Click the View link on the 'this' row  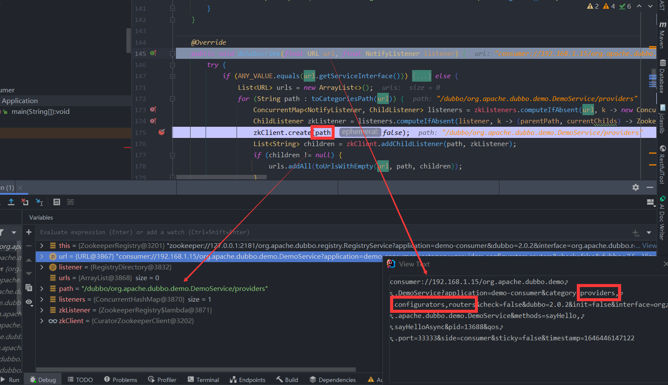[x=649, y=246]
